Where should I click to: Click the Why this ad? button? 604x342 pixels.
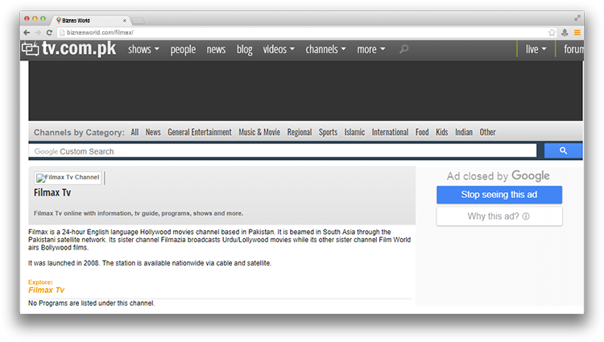point(499,216)
